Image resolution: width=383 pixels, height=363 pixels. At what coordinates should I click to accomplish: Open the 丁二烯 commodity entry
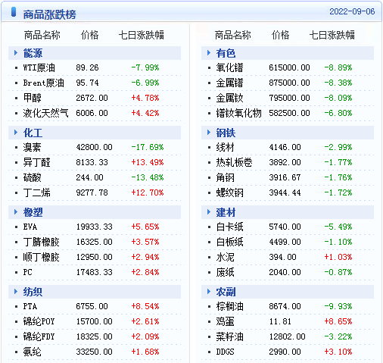coord(36,192)
